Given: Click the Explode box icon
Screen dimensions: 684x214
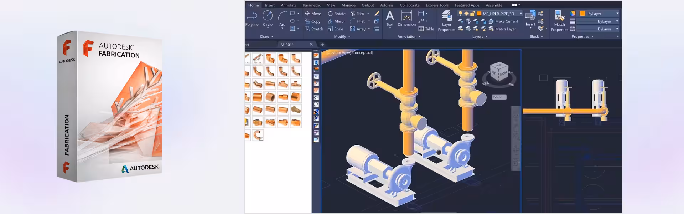Looking at the screenshot, I should tap(377, 21).
